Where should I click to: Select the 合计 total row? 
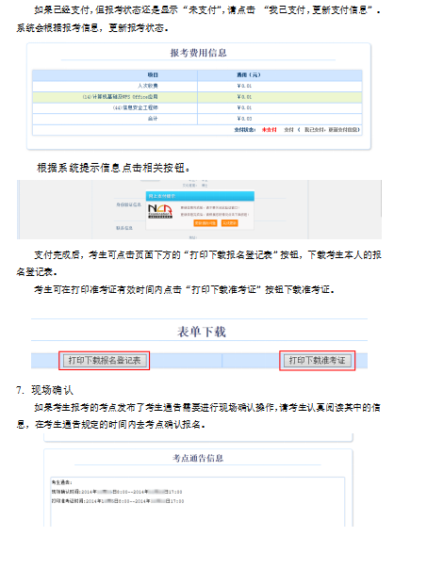197,119
